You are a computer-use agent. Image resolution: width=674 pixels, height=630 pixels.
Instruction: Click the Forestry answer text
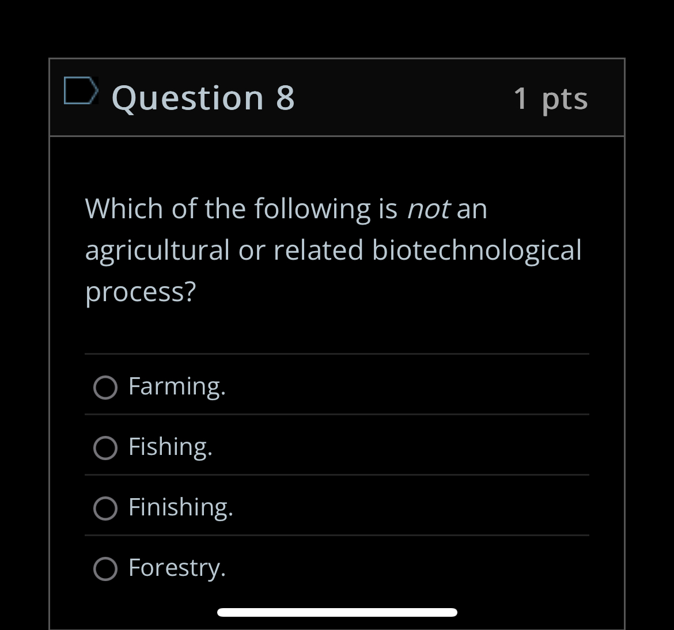click(x=177, y=568)
